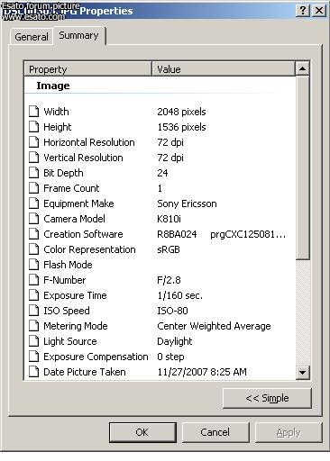Click the Value column header
This screenshot has width=330, height=461.
pos(224,69)
